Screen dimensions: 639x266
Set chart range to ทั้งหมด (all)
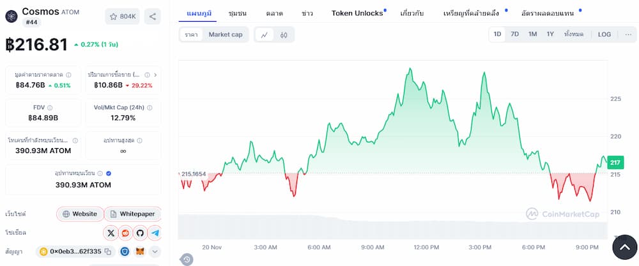574,34
